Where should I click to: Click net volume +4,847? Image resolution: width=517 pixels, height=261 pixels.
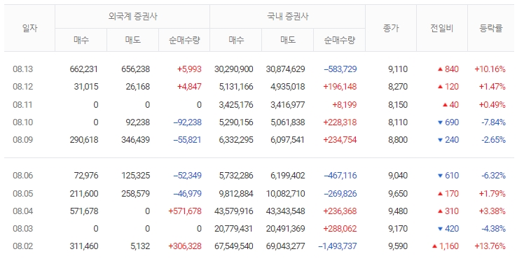point(189,87)
